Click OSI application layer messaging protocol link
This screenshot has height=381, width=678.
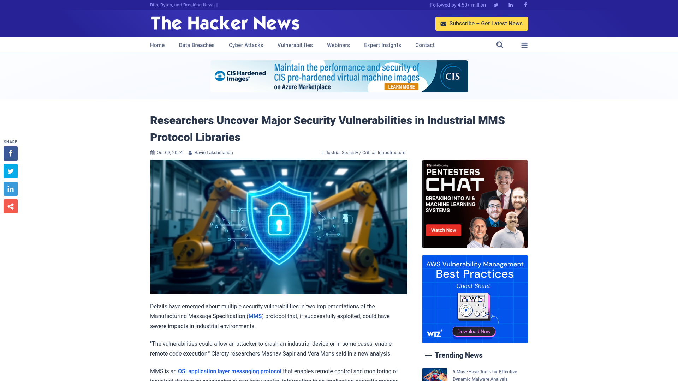229,371
